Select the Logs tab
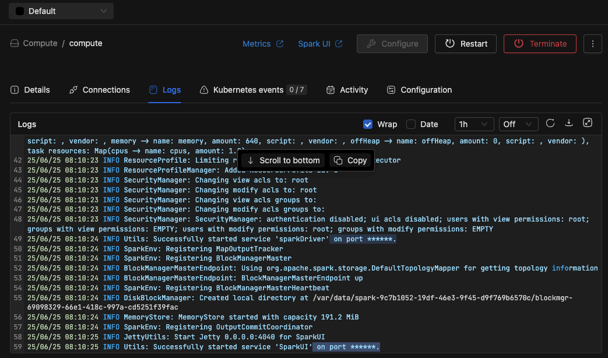This screenshot has height=358, width=608. (x=165, y=90)
